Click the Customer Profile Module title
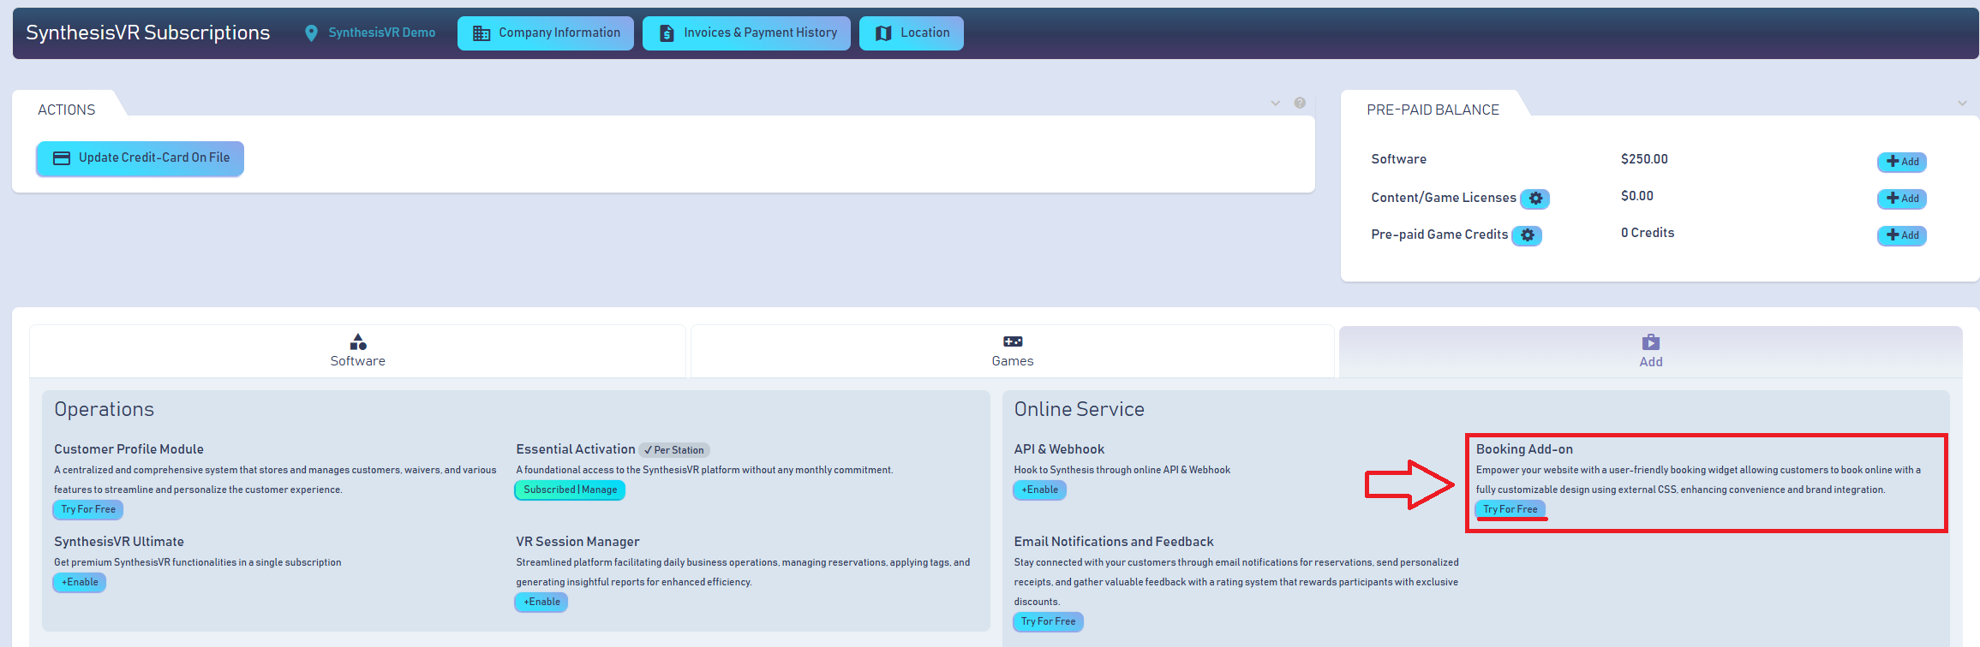Viewport: 1980px width, 647px height. click(129, 449)
